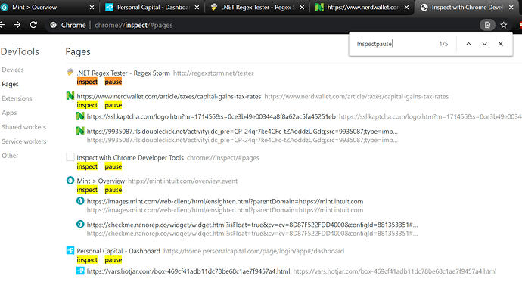Image resolution: width=522 pixels, height=282 pixels.
Task: Click pause under nerdwallet capital-gains page
Action: [x=113, y=105]
